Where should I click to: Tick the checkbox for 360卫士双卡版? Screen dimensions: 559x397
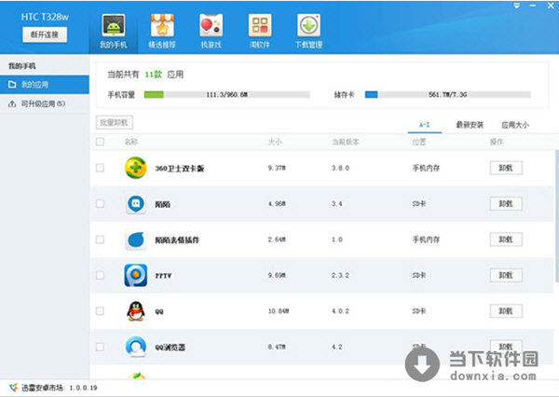coord(101,168)
